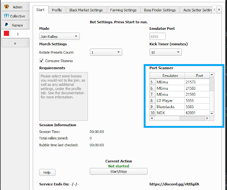Open the Rotate Presets Count dropdown
Image resolution: width=227 pixels, height=190 pixels.
(106, 52)
